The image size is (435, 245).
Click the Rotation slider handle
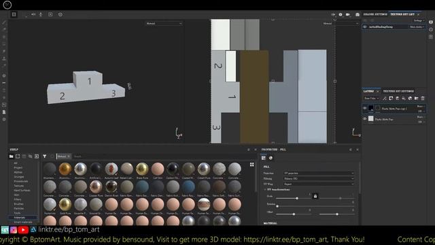tap(277, 206)
